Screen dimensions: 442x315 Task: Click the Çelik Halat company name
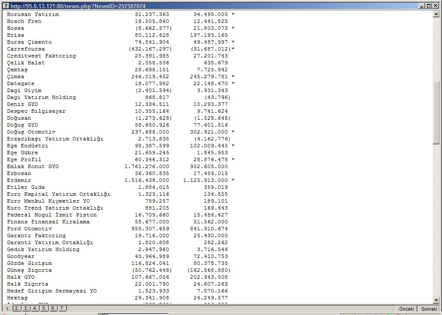tap(26, 63)
